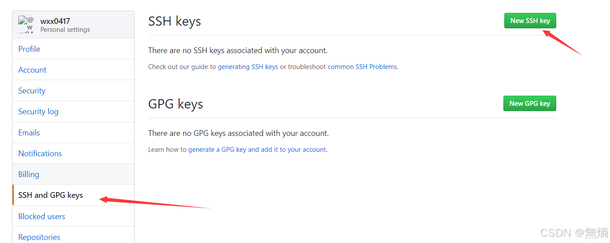
Task: Open the generating SSH keys guide
Action: (x=248, y=67)
